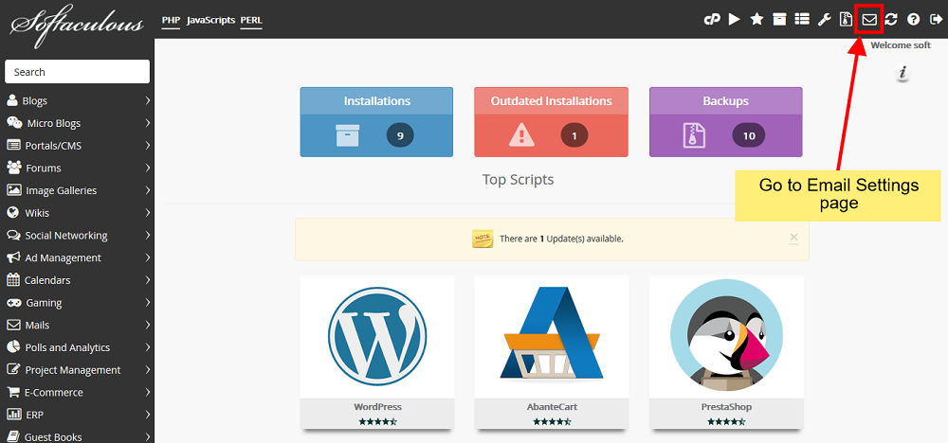
Task: Click the PrestaShop name label
Action: point(727,407)
